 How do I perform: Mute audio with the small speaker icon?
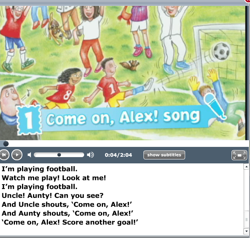29,155
